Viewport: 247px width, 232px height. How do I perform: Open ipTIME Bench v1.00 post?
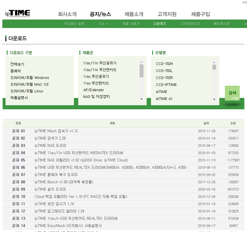tap(64, 182)
